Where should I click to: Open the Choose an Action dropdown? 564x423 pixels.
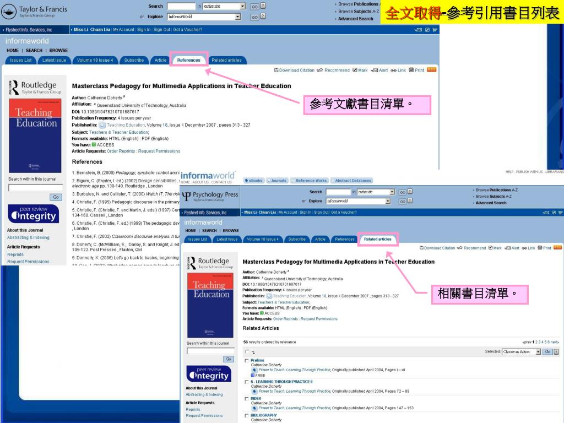click(521, 352)
